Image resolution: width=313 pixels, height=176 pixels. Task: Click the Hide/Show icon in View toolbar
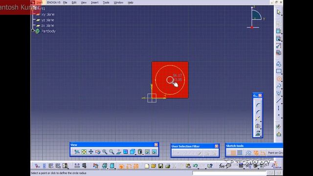click(147, 152)
